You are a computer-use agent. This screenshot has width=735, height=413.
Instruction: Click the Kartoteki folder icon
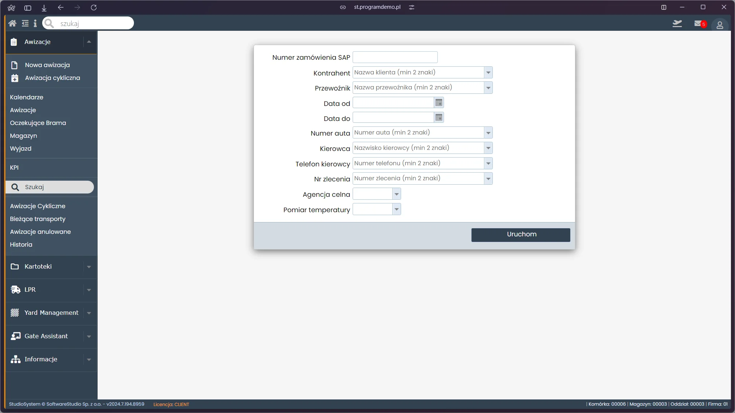click(x=15, y=266)
